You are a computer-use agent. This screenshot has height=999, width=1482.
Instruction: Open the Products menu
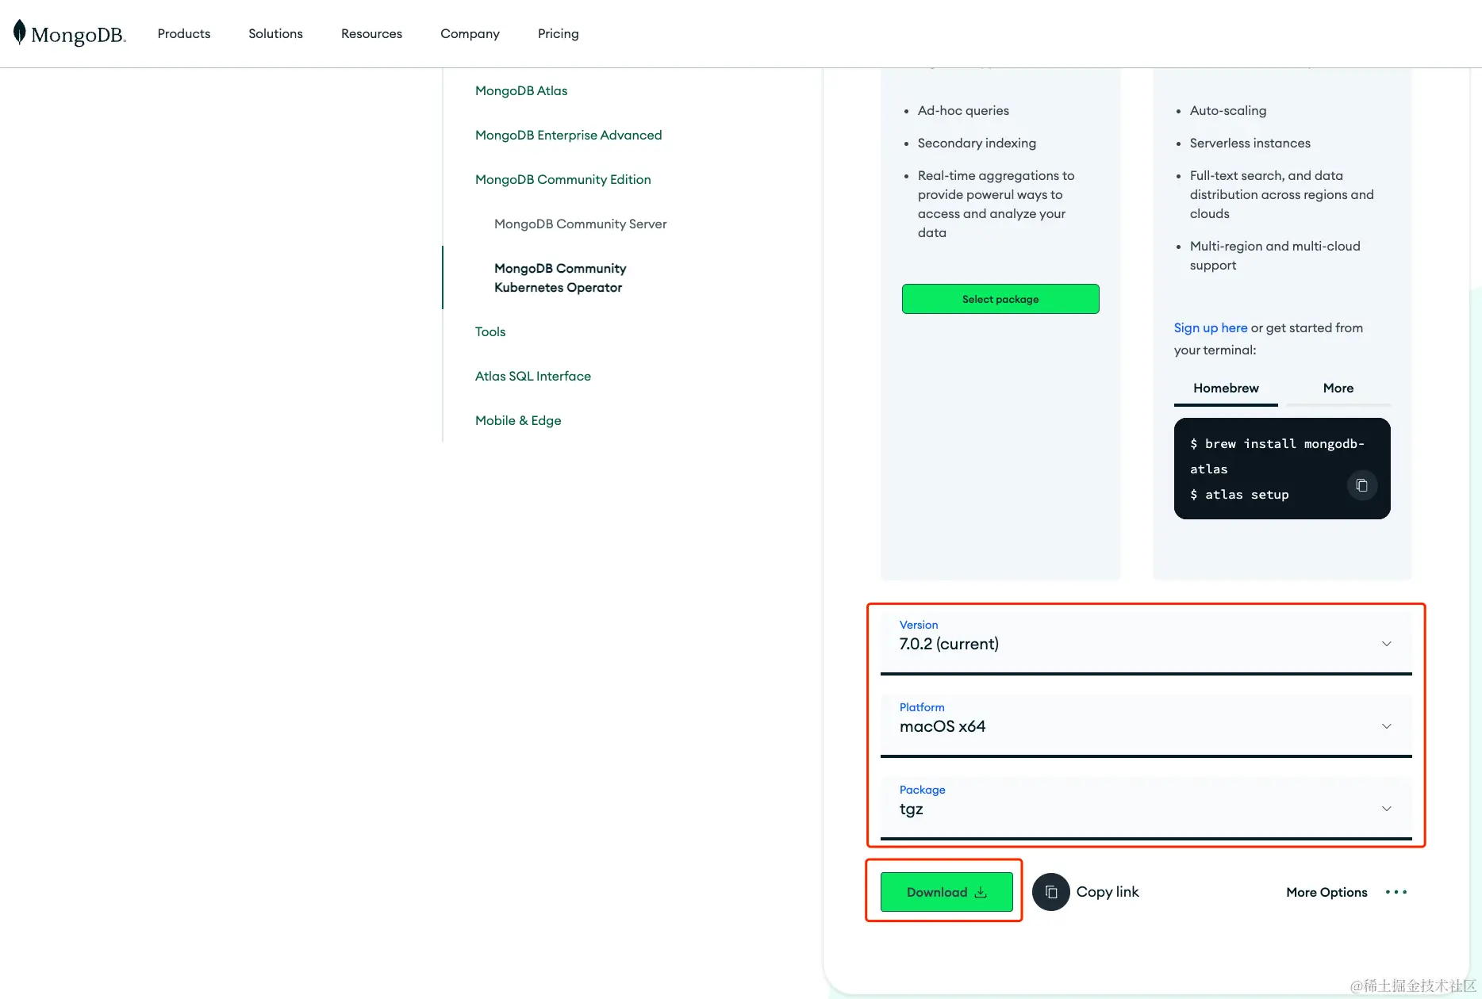184,33
